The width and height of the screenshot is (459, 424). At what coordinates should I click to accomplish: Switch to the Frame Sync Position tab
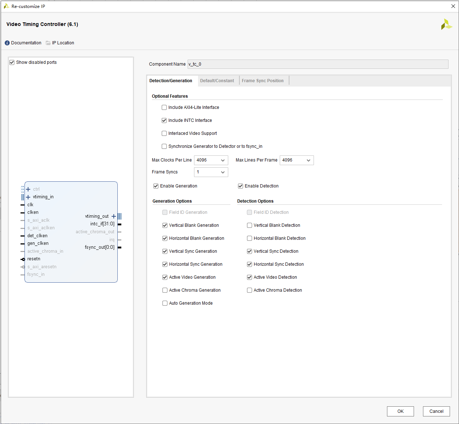tap(263, 80)
